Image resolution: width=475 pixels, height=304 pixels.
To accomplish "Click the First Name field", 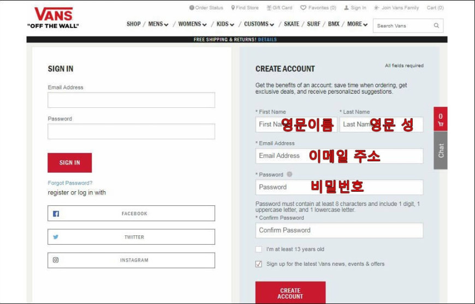I will 296,125.
